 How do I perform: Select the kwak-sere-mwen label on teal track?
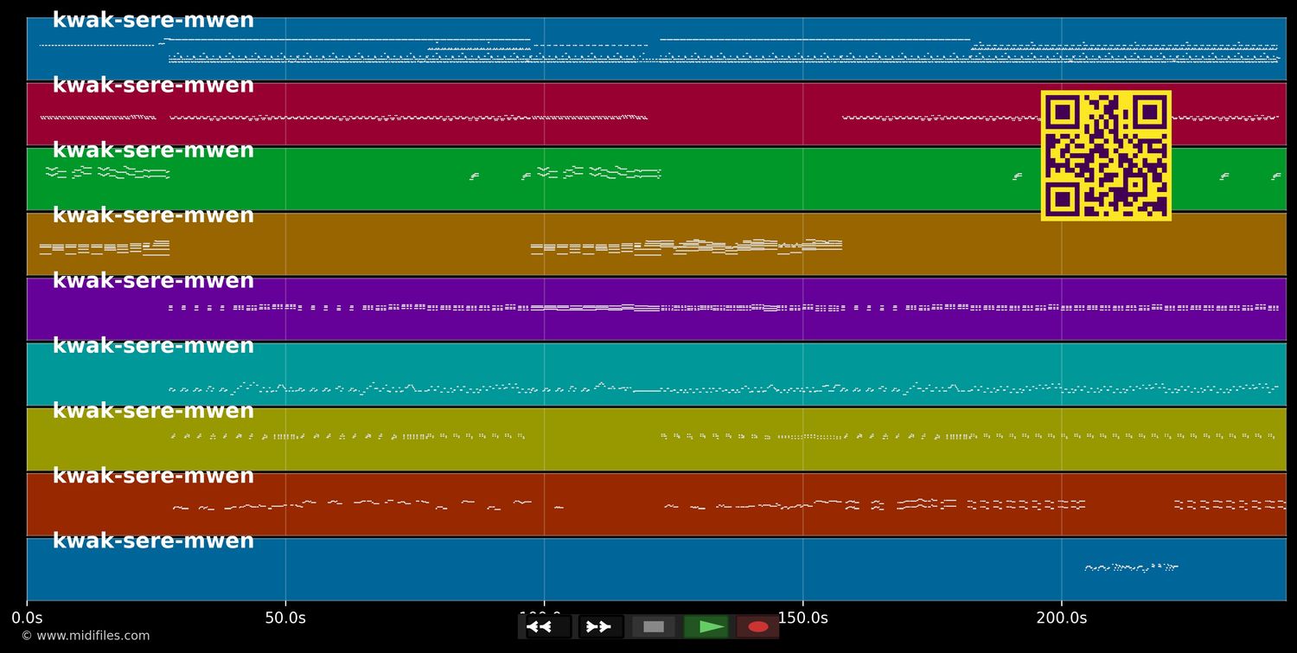(x=153, y=346)
